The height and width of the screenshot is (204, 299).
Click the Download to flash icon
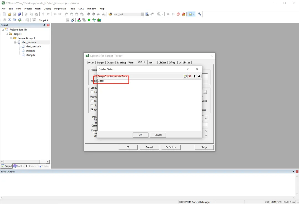(x=34, y=20)
